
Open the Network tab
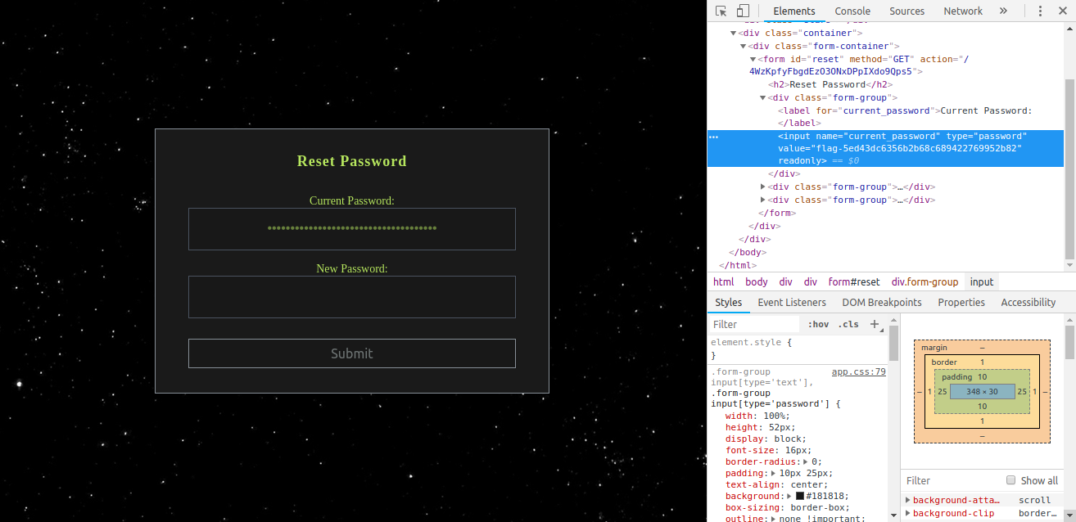click(963, 11)
